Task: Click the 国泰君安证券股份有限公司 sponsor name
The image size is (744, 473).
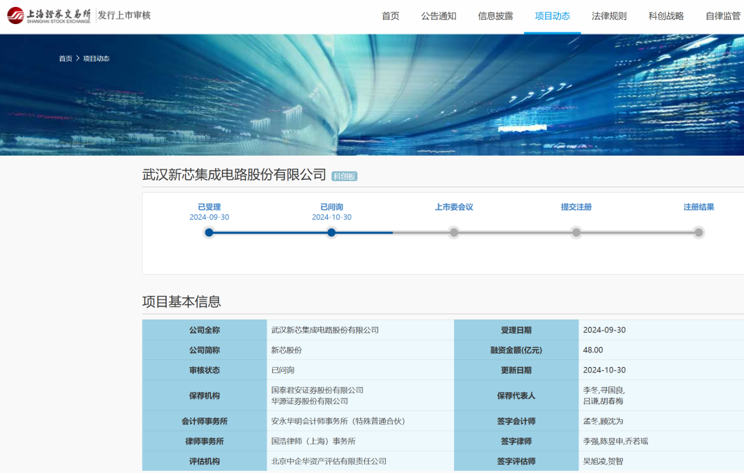Action: [x=318, y=390]
